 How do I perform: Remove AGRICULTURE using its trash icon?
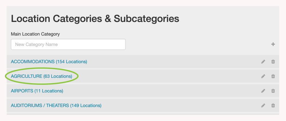273,76
